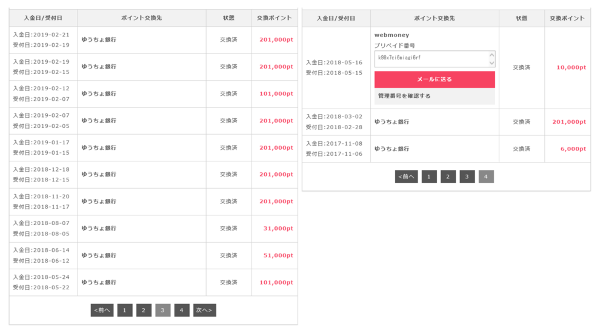Screen dimensions: 606x333
Task: Click the メールに送る button
Action: coord(435,79)
